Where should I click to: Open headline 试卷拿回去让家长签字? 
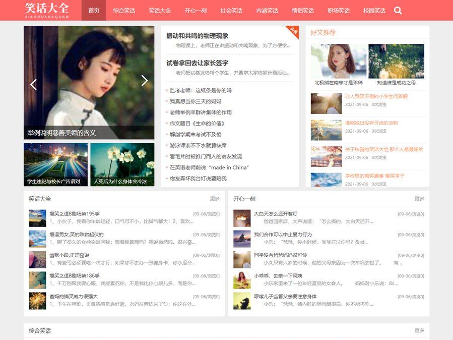click(198, 63)
